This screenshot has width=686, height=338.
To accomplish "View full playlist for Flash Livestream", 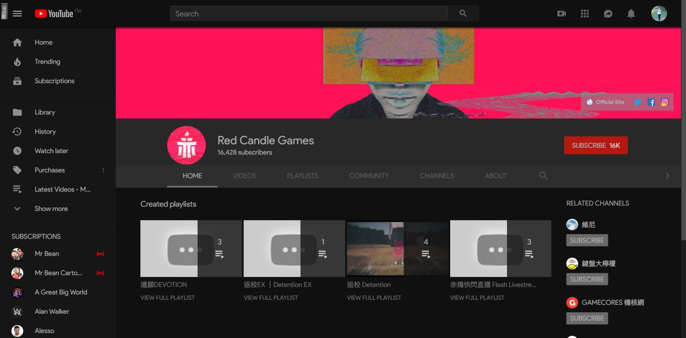I will click(x=477, y=298).
